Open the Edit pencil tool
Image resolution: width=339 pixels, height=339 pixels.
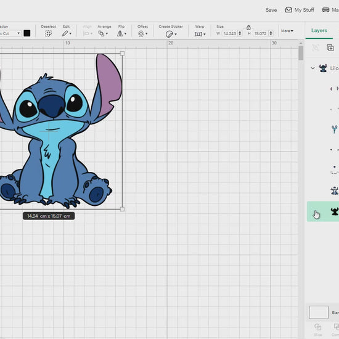click(x=65, y=33)
